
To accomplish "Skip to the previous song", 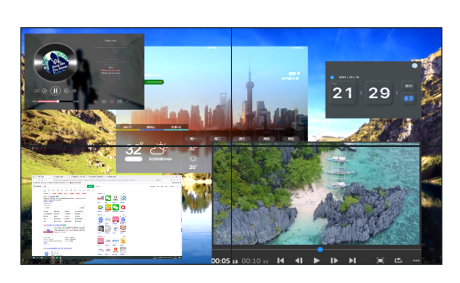I will click(x=45, y=90).
